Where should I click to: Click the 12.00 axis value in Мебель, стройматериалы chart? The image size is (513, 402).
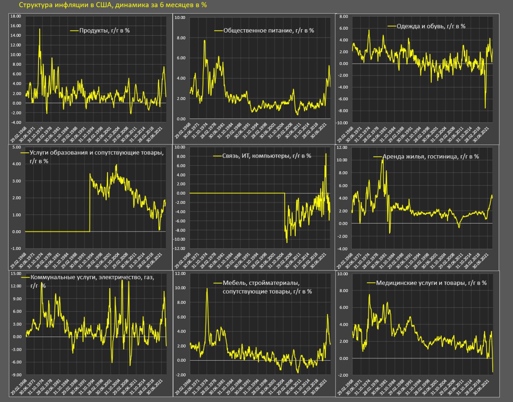[180, 274]
